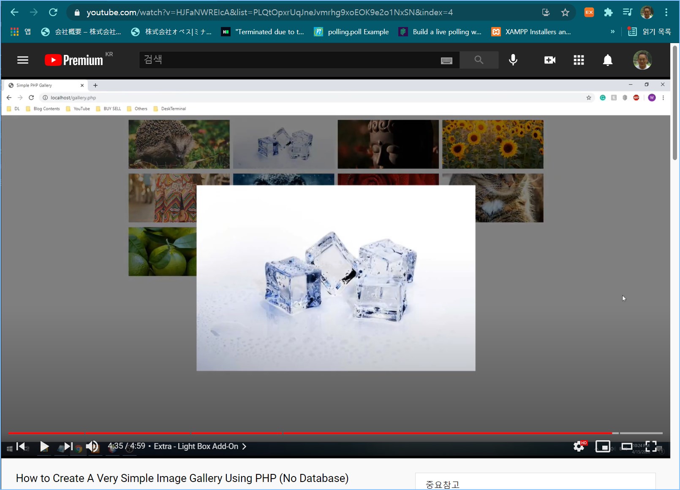The image size is (680, 490).
Task: Open the YouTube apps grid icon
Action: (579, 60)
